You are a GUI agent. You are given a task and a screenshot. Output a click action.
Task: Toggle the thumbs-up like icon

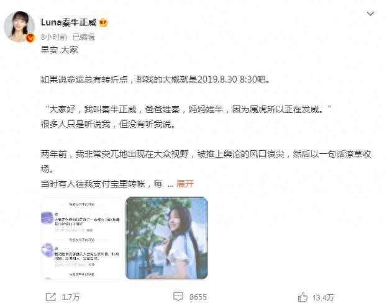click(x=303, y=297)
